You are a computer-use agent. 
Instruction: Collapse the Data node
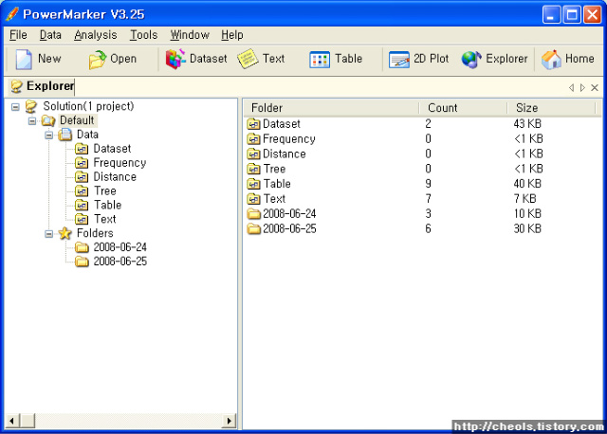48,135
